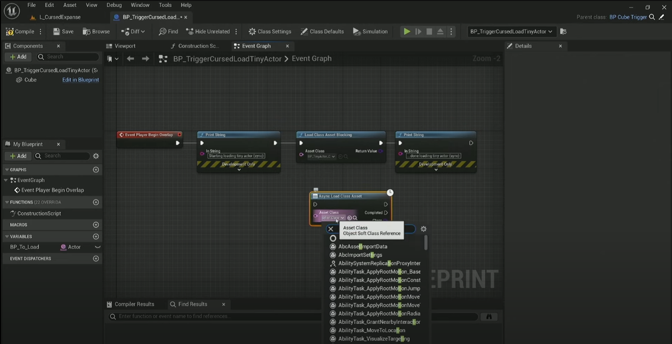Compile the blueprint
The width and height of the screenshot is (672, 344).
click(20, 31)
